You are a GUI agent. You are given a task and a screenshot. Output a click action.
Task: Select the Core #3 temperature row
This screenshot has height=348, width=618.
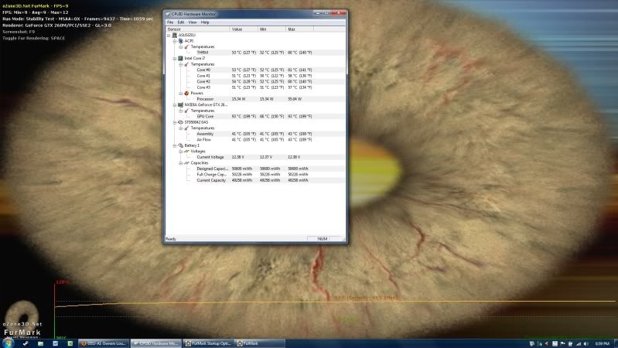pos(255,87)
